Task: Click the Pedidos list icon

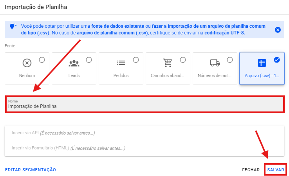Action: [x=121, y=63]
